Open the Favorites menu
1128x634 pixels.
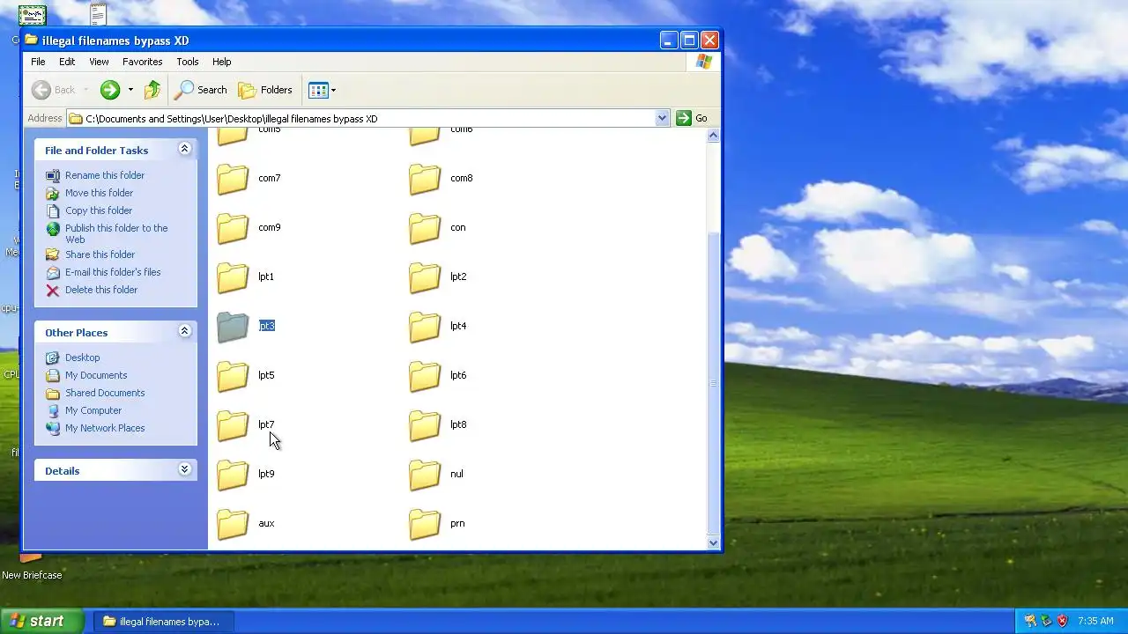click(x=142, y=62)
